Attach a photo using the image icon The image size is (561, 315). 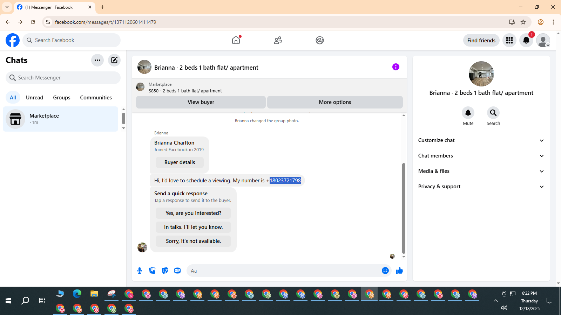point(152,271)
